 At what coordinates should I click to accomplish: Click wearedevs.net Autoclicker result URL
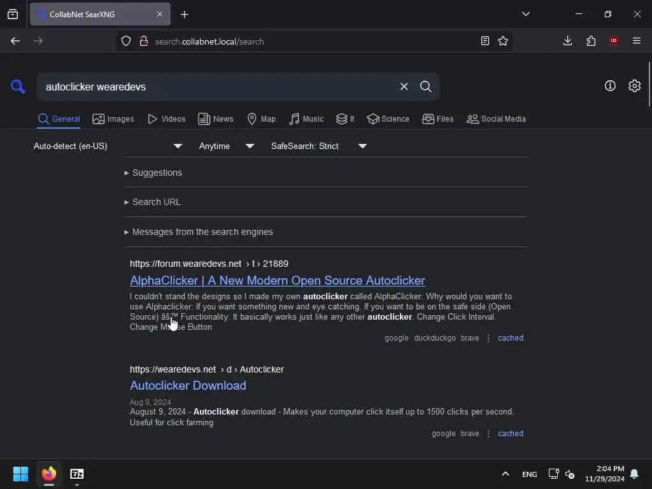tap(207, 370)
